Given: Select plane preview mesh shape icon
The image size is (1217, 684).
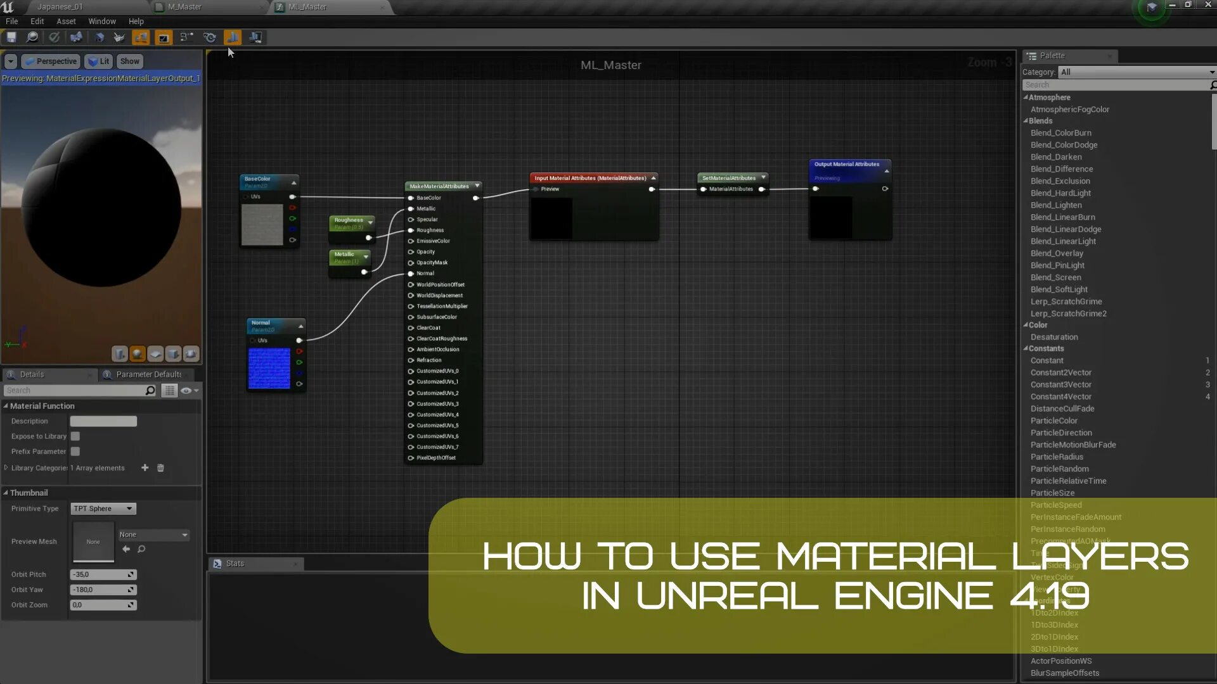Looking at the screenshot, I should (155, 353).
